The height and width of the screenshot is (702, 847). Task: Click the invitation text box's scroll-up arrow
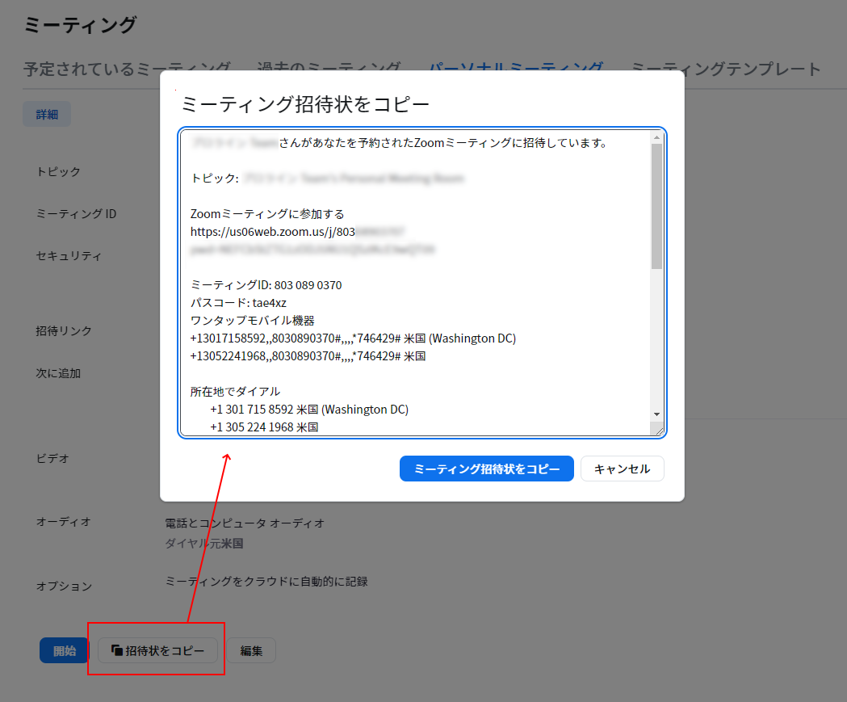(656, 138)
